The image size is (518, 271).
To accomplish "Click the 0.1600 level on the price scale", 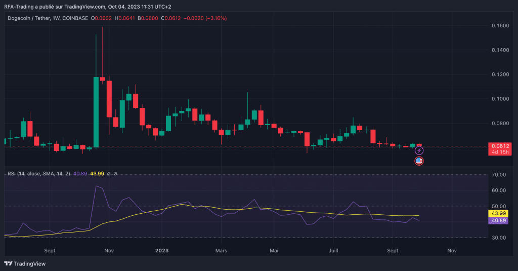I will (500, 26).
